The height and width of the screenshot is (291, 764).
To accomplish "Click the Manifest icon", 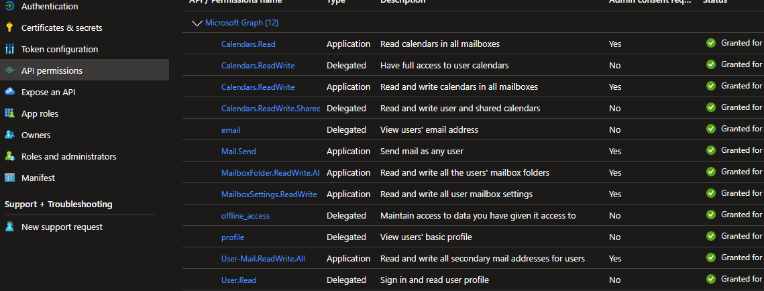I will click(9, 178).
